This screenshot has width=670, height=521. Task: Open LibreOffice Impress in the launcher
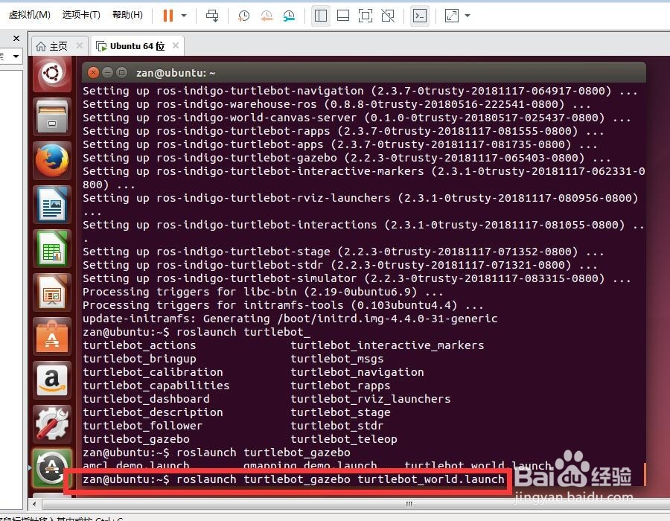coord(52,293)
